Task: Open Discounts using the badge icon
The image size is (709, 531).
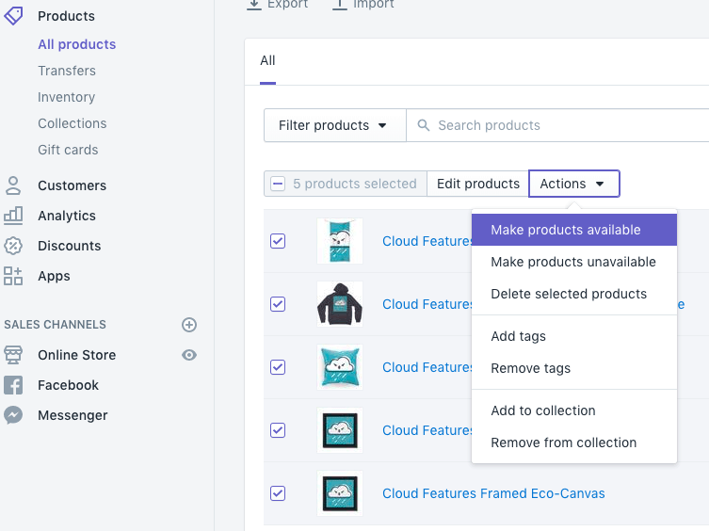Action: [x=13, y=246]
